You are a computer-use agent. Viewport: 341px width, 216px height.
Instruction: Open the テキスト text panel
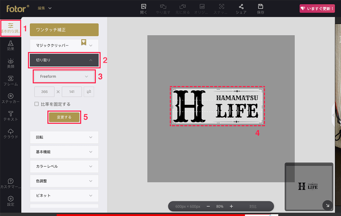[11, 116]
